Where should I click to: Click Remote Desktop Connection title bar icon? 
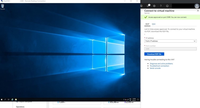(x=2, y=1)
